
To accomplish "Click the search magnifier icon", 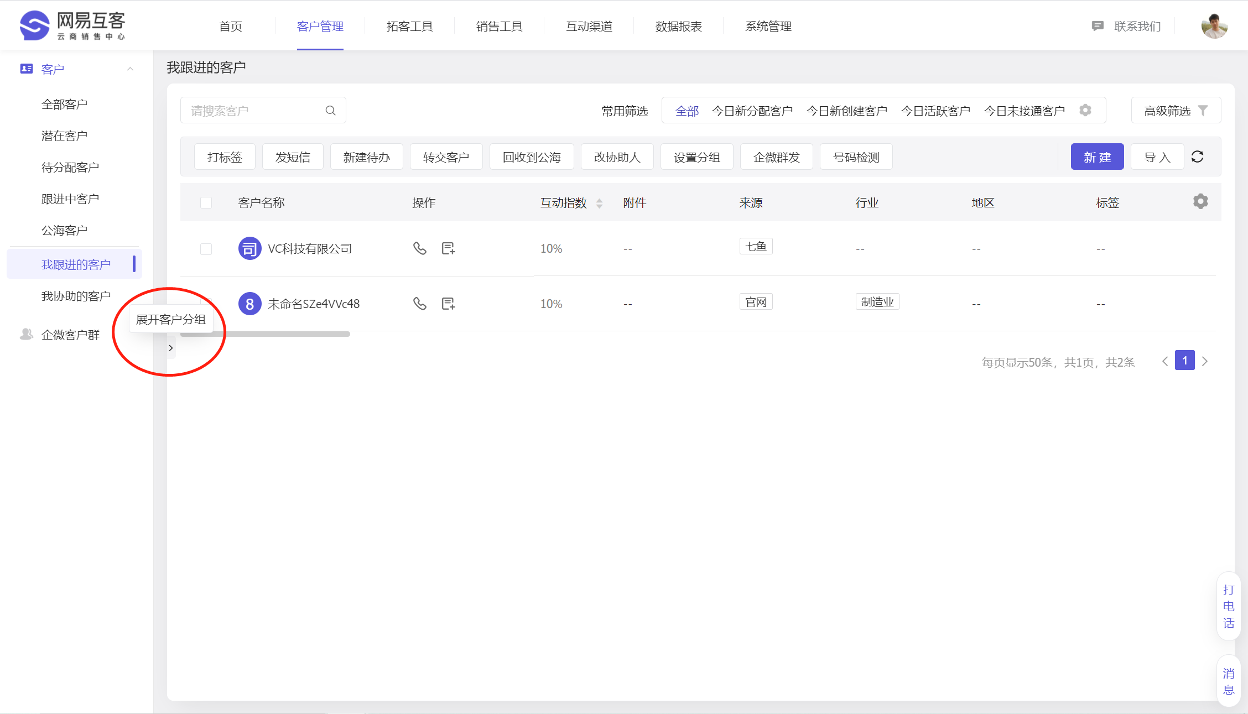I will (x=330, y=111).
